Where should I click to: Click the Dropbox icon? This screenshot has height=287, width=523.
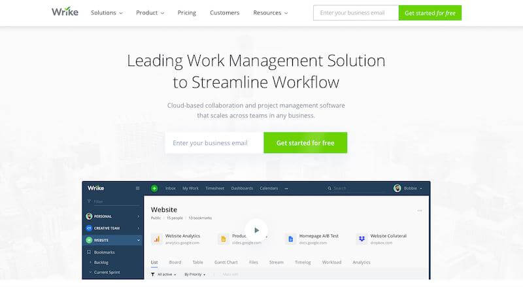click(362, 239)
